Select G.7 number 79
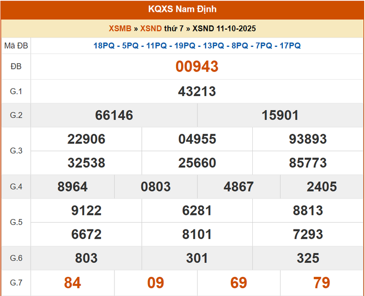 click(x=322, y=283)
